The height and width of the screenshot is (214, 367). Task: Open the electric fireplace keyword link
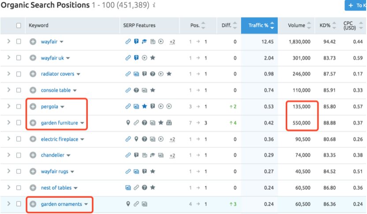60,139
